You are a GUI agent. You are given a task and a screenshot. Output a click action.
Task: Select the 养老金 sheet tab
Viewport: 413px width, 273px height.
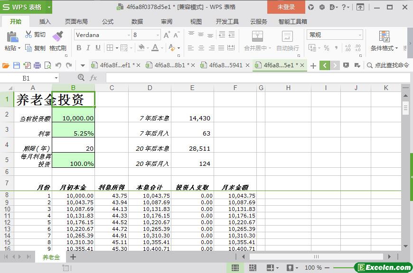[x=51, y=257]
